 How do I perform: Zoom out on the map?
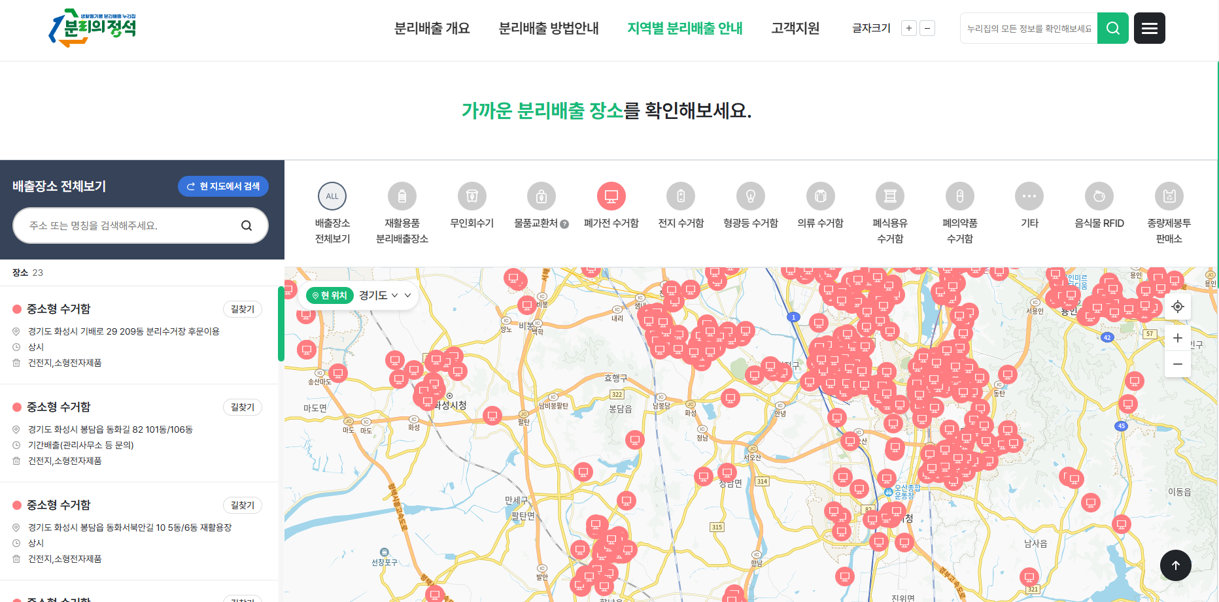tap(1178, 364)
